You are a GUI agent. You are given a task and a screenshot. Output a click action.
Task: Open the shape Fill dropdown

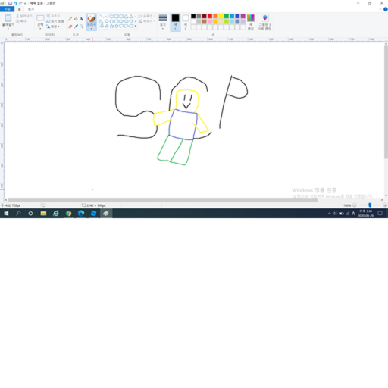tap(146, 21)
